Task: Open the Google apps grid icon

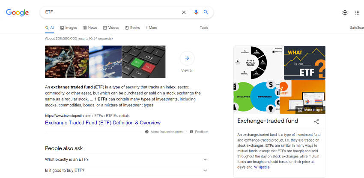Action: pos(358,12)
